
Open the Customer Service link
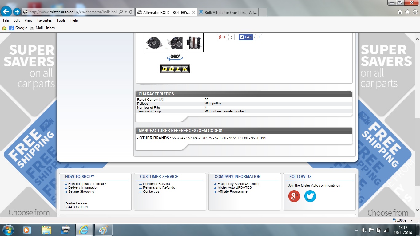tap(156, 184)
